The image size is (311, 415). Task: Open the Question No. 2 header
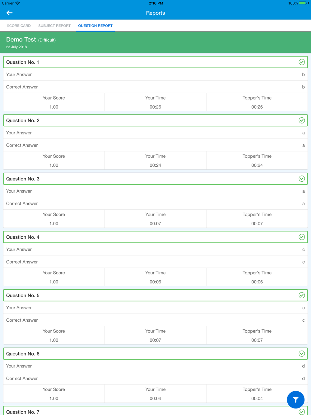(x=155, y=120)
